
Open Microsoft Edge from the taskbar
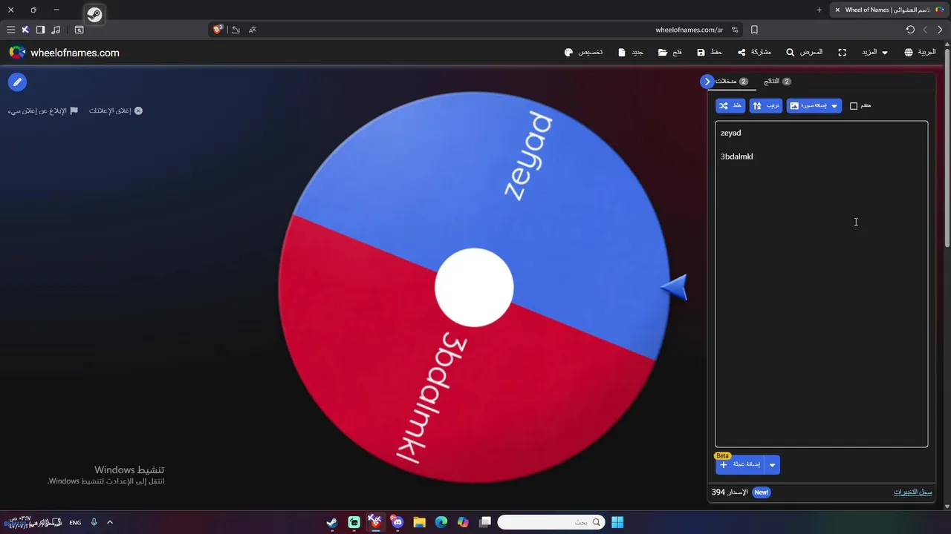441,523
